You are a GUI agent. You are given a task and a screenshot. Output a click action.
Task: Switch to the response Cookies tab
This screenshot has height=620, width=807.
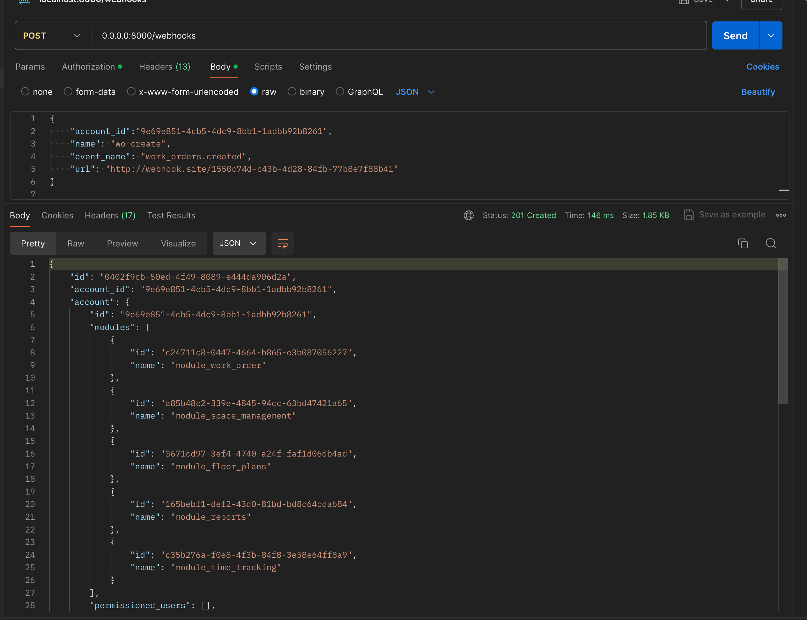57,215
